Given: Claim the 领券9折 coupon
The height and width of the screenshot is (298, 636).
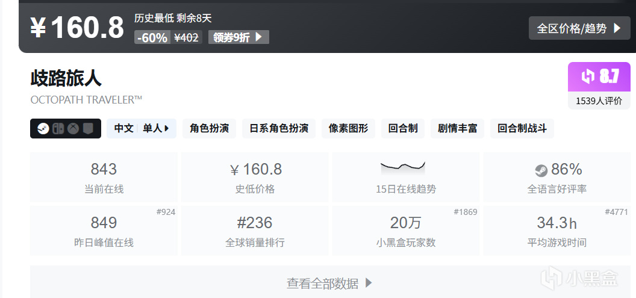Looking at the screenshot, I should coord(238,37).
